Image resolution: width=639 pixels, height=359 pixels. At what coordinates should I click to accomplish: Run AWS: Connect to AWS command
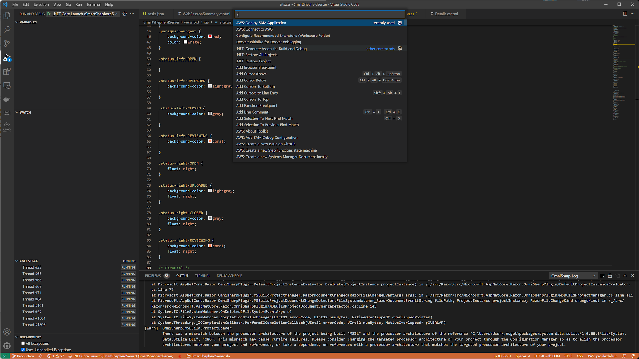point(319,29)
